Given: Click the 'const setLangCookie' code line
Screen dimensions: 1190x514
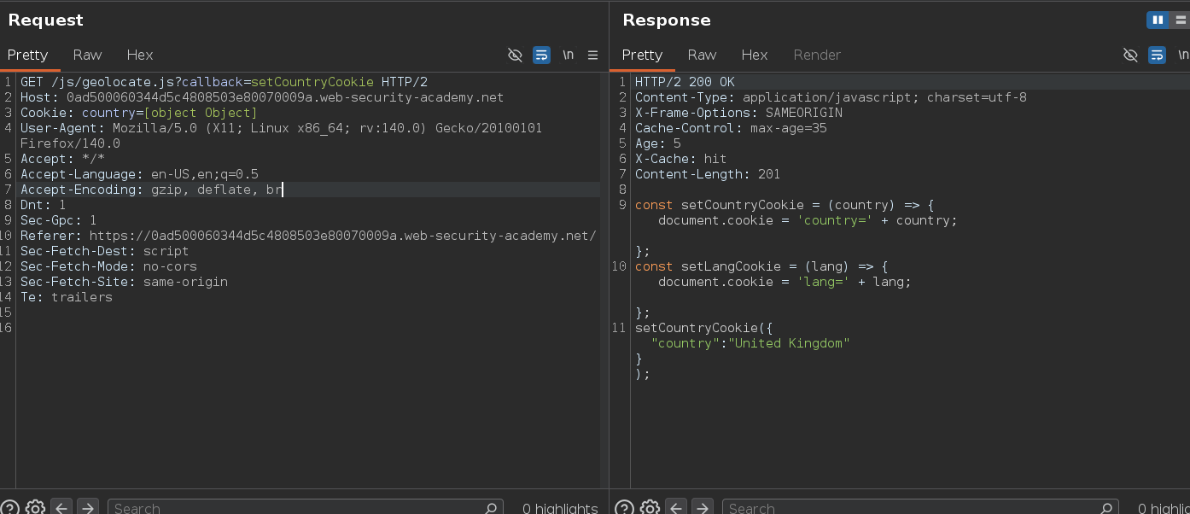Looking at the screenshot, I should point(761,266).
